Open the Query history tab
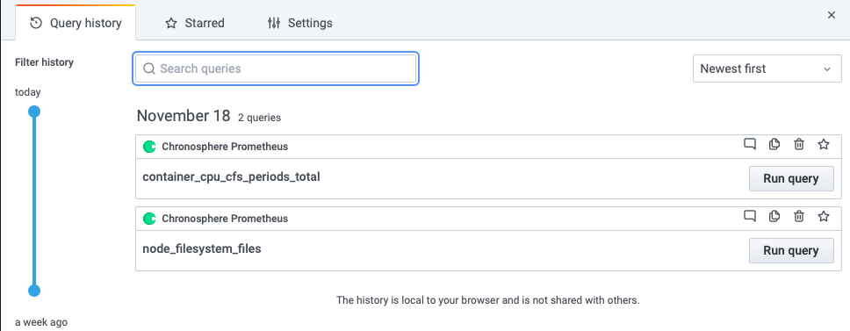 tap(76, 23)
